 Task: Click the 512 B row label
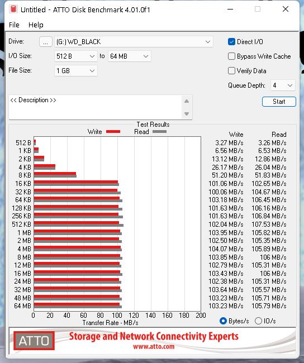[x=23, y=142]
